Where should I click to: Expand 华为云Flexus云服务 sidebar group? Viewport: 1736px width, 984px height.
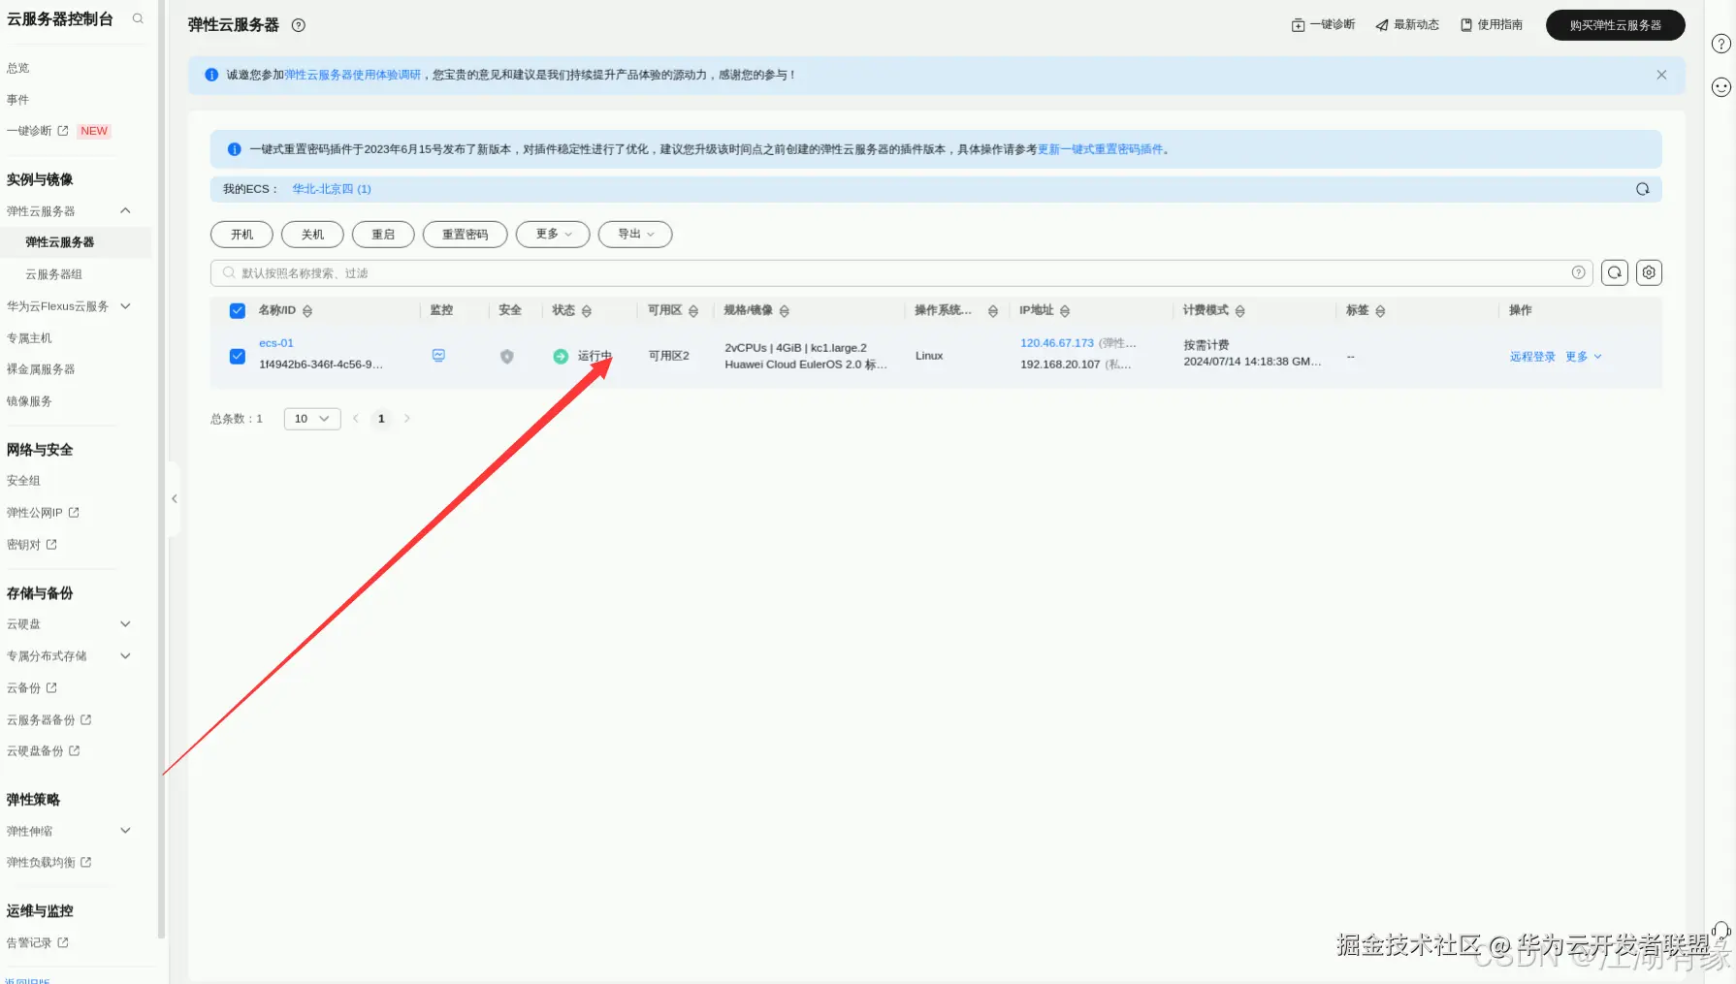[125, 306]
